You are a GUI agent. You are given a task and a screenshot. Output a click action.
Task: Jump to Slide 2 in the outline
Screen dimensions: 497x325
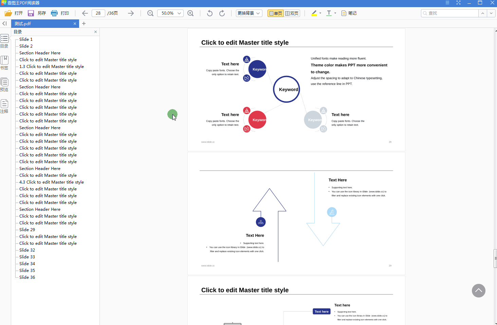tap(26, 46)
